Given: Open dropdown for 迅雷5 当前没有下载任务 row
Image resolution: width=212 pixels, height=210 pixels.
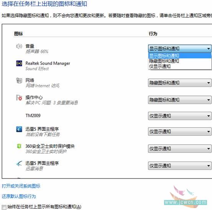Looking at the screenshot, I should [180, 131].
